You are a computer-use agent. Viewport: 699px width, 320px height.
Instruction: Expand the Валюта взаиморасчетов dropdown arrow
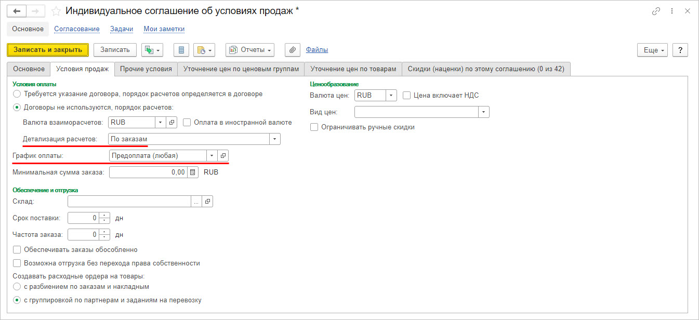[x=161, y=123]
